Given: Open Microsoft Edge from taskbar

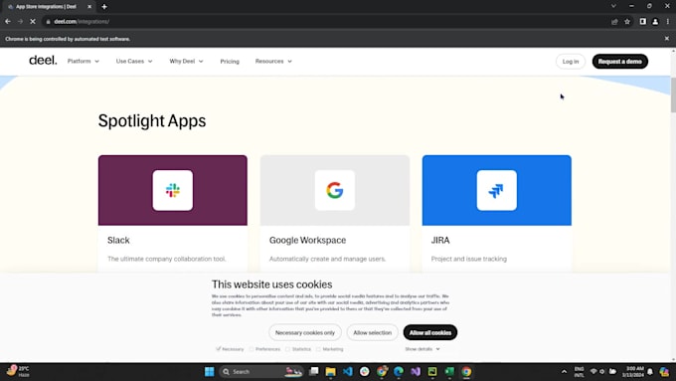Looking at the screenshot, I should pos(399,371).
